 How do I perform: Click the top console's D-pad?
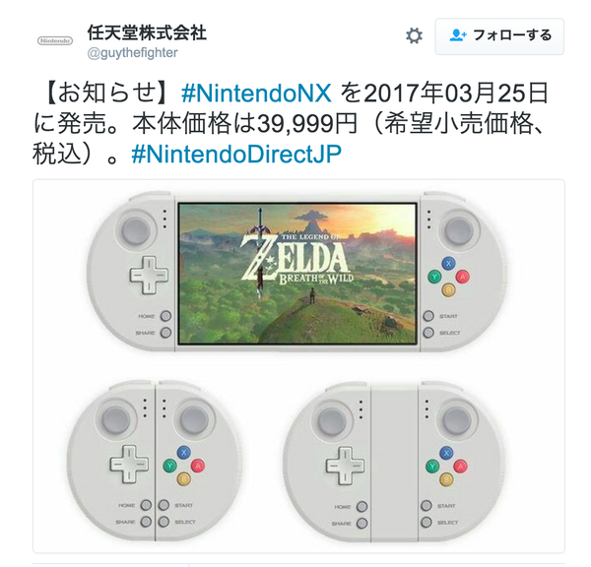pyautogui.click(x=149, y=275)
